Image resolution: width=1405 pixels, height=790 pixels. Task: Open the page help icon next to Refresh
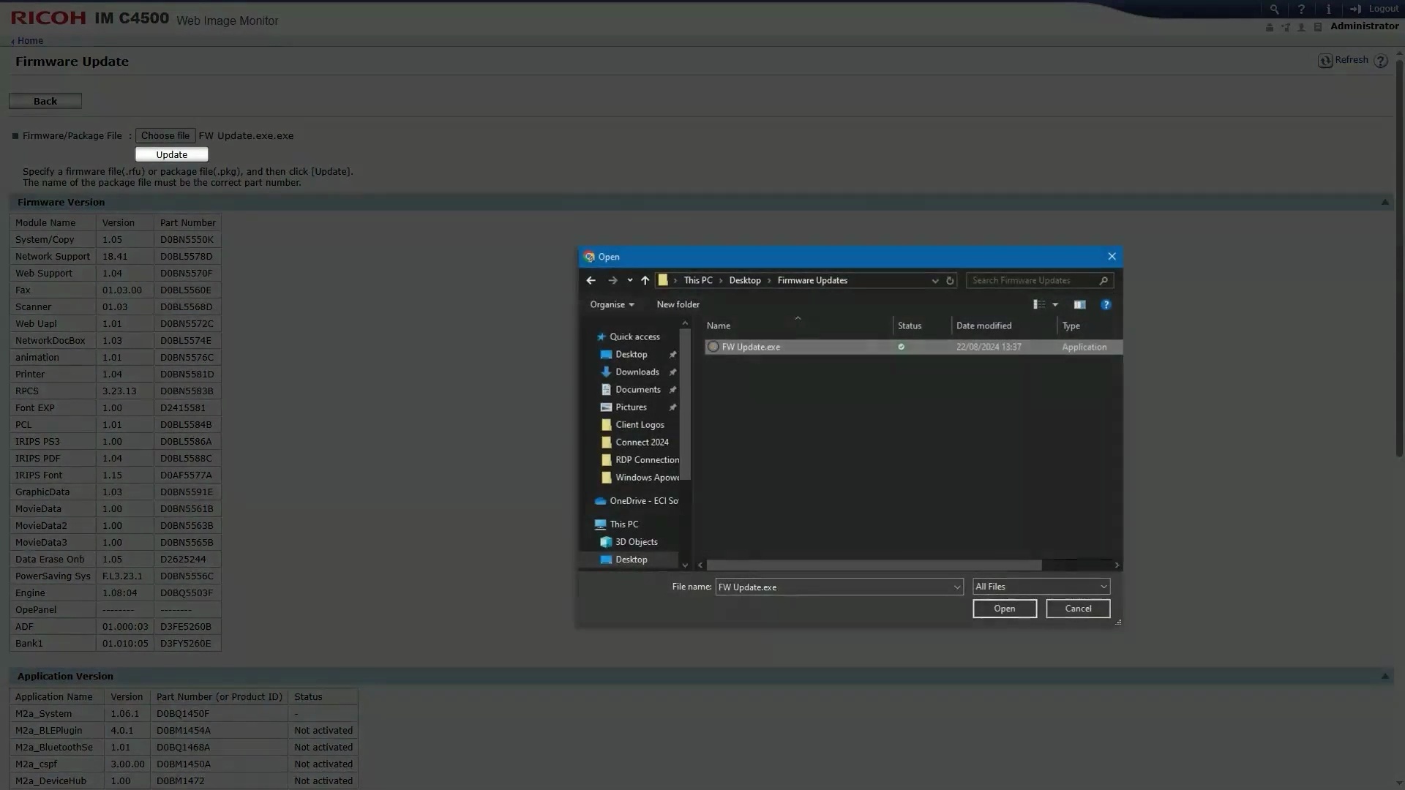1381,61
